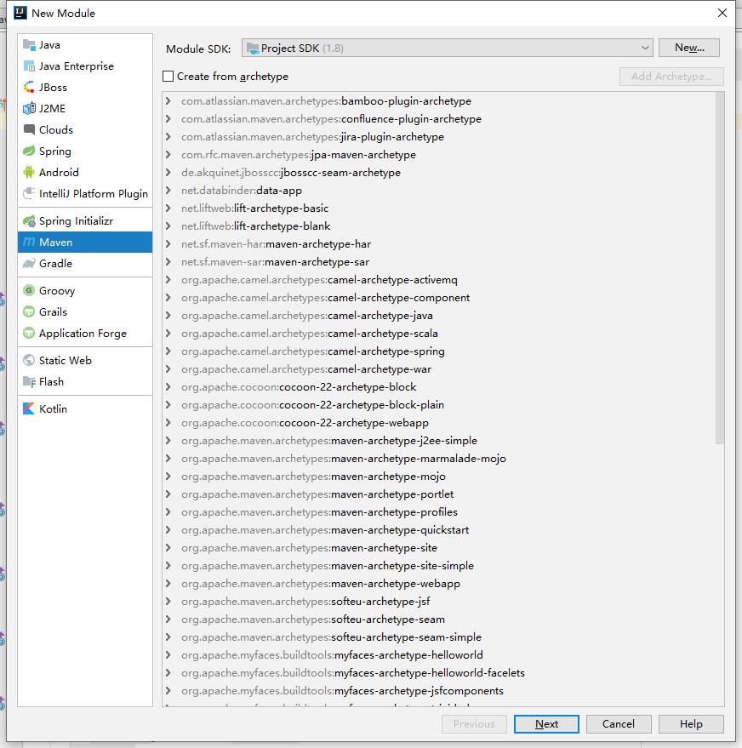Expand the maven-archetype-quickstart entry
742x748 pixels.
(168, 530)
